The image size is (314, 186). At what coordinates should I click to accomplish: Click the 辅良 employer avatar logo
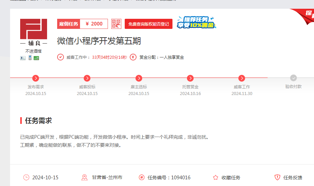33,32
